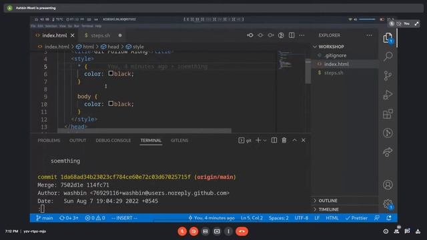
Task: Click Synchronize Changes 0↓ 3↑ in the status bar
Action: (x=69, y=218)
